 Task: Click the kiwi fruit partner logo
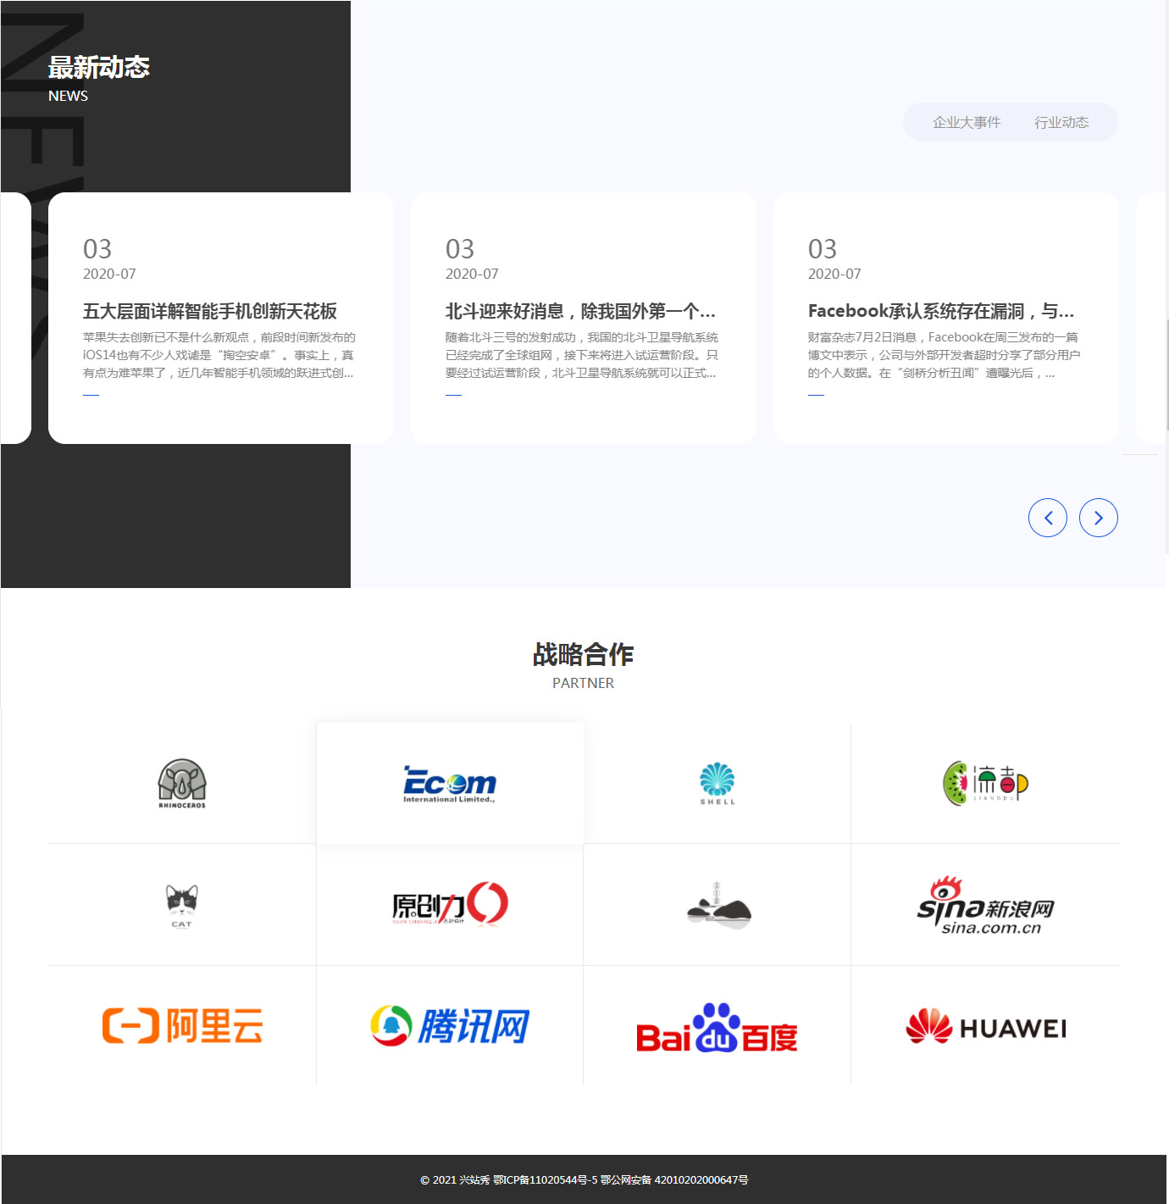[985, 783]
